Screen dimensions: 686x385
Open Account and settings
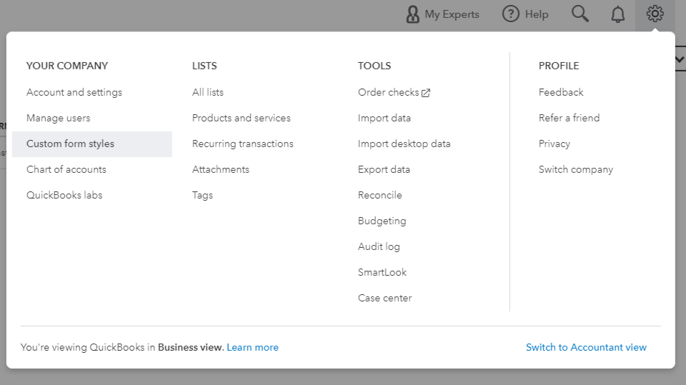tap(74, 92)
